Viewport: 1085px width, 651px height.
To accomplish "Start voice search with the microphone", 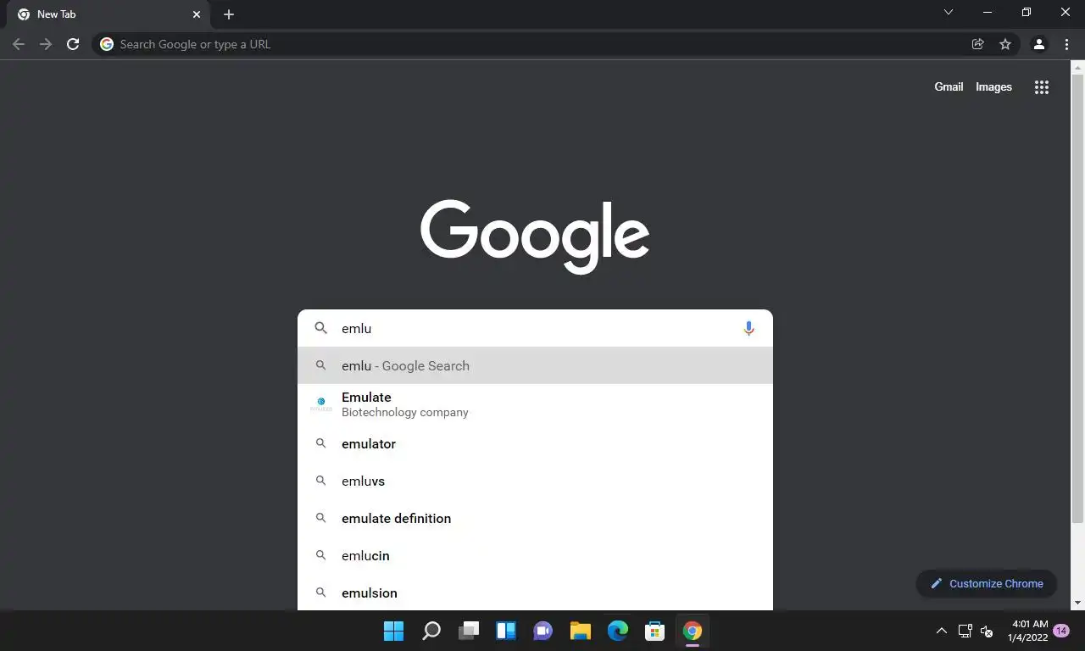I will point(748,328).
